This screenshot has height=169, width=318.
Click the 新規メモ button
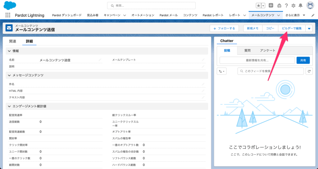coord(253,28)
